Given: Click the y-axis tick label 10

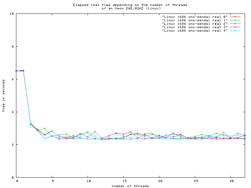Looking at the screenshot, I should (11, 14).
